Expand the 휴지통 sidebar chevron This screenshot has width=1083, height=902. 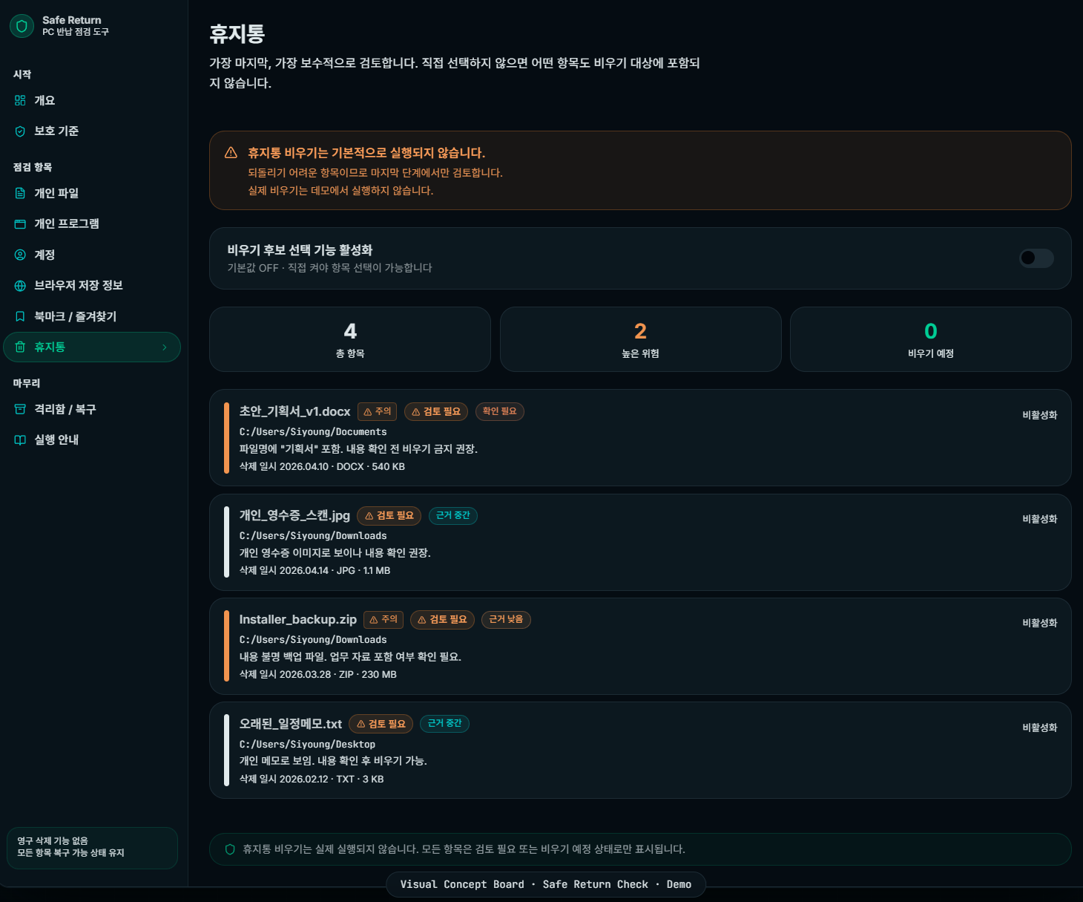click(165, 347)
